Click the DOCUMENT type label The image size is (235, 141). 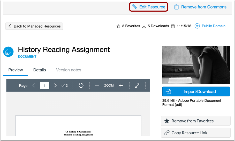click(x=27, y=57)
